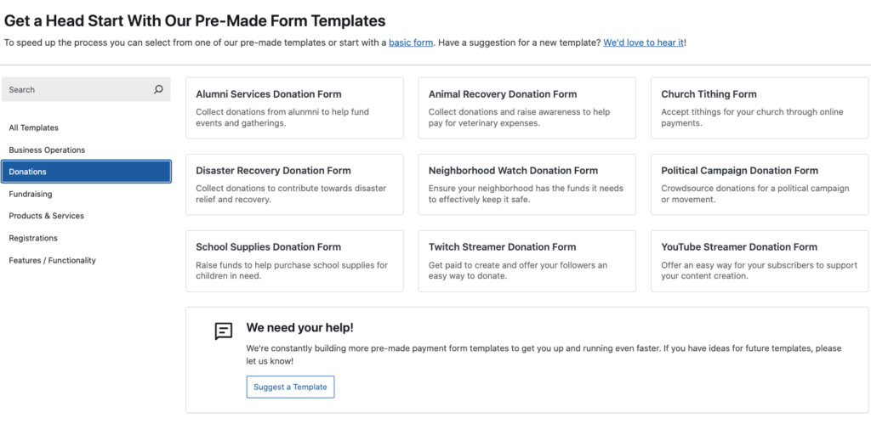Open the Features / Functionality category

coord(52,260)
